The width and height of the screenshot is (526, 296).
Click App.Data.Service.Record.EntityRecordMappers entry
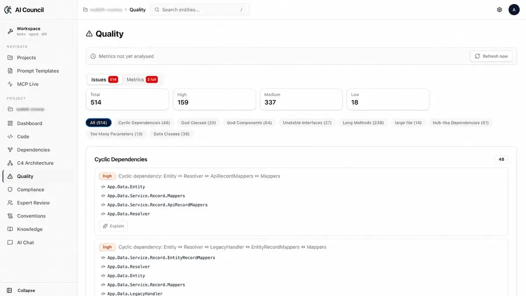(161, 258)
